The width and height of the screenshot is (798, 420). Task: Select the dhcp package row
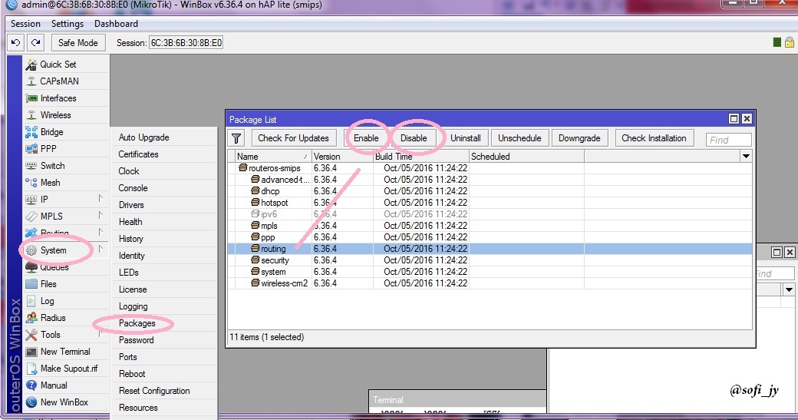click(490, 191)
